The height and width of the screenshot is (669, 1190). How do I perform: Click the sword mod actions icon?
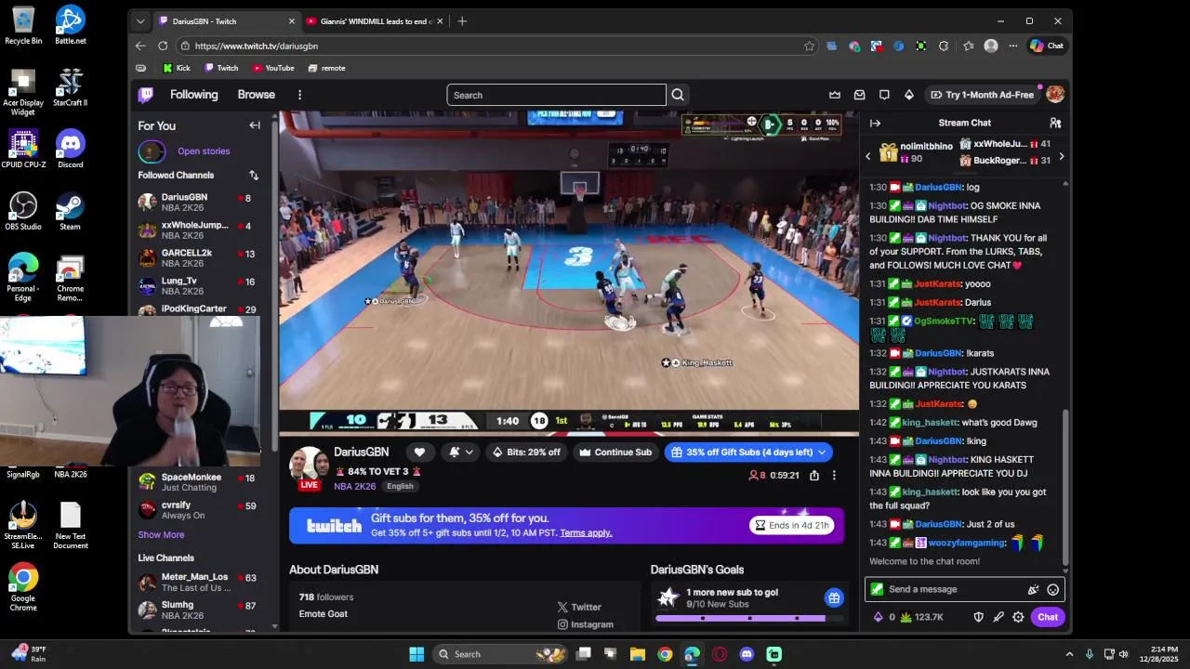[998, 617]
